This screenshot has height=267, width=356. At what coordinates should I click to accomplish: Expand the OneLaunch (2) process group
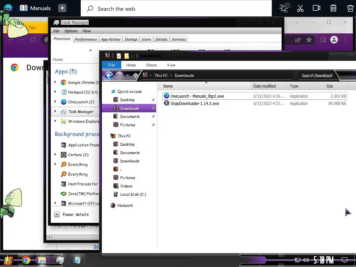coord(55,102)
